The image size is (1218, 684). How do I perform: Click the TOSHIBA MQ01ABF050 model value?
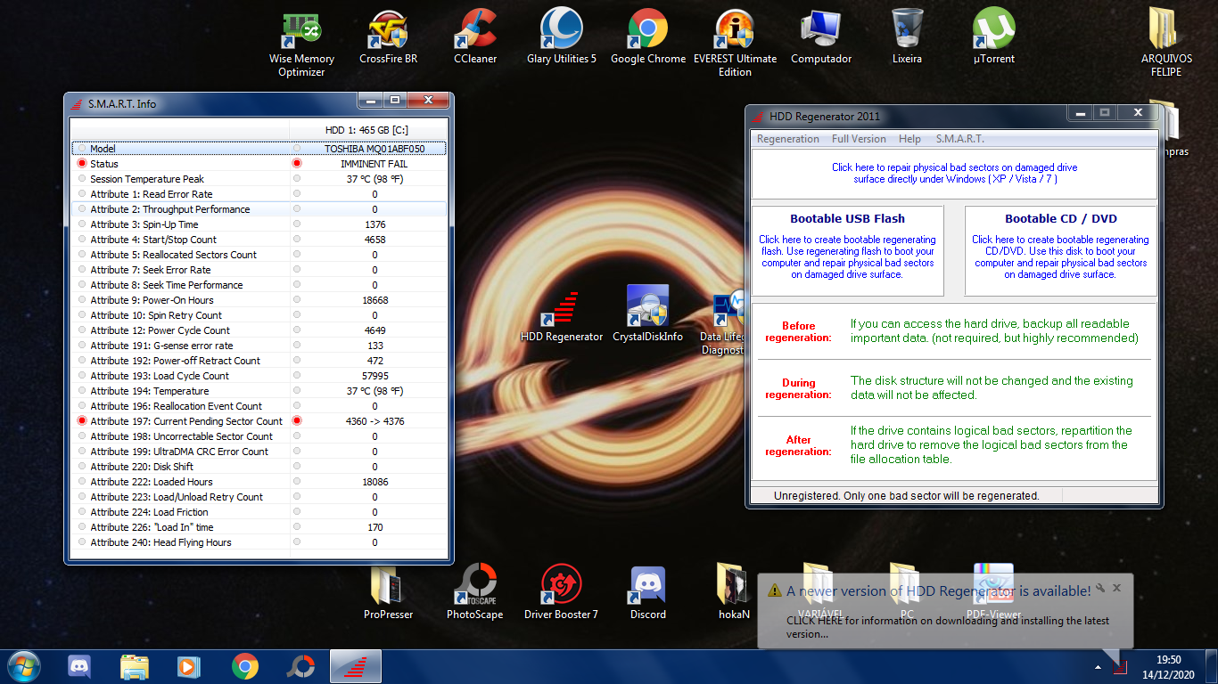pyautogui.click(x=374, y=149)
